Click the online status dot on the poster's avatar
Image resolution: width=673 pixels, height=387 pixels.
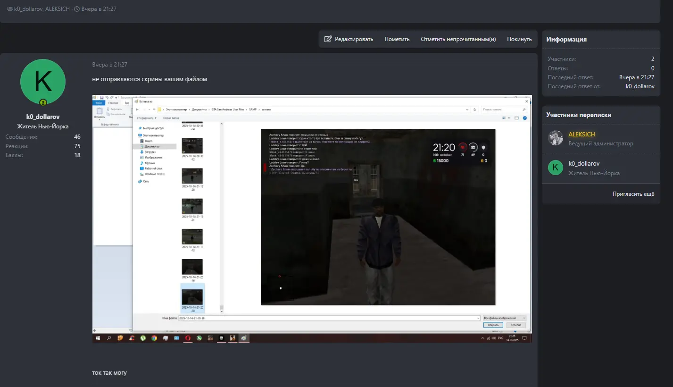[43, 102]
